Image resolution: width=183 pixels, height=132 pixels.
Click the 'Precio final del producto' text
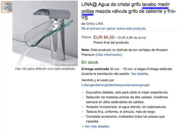(111, 42)
